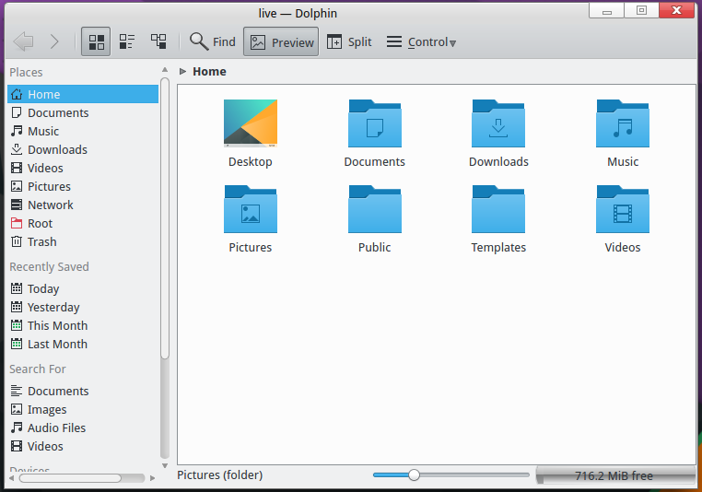The image size is (702, 492).
Task: Switch to Compact view mode
Action: pos(127,41)
